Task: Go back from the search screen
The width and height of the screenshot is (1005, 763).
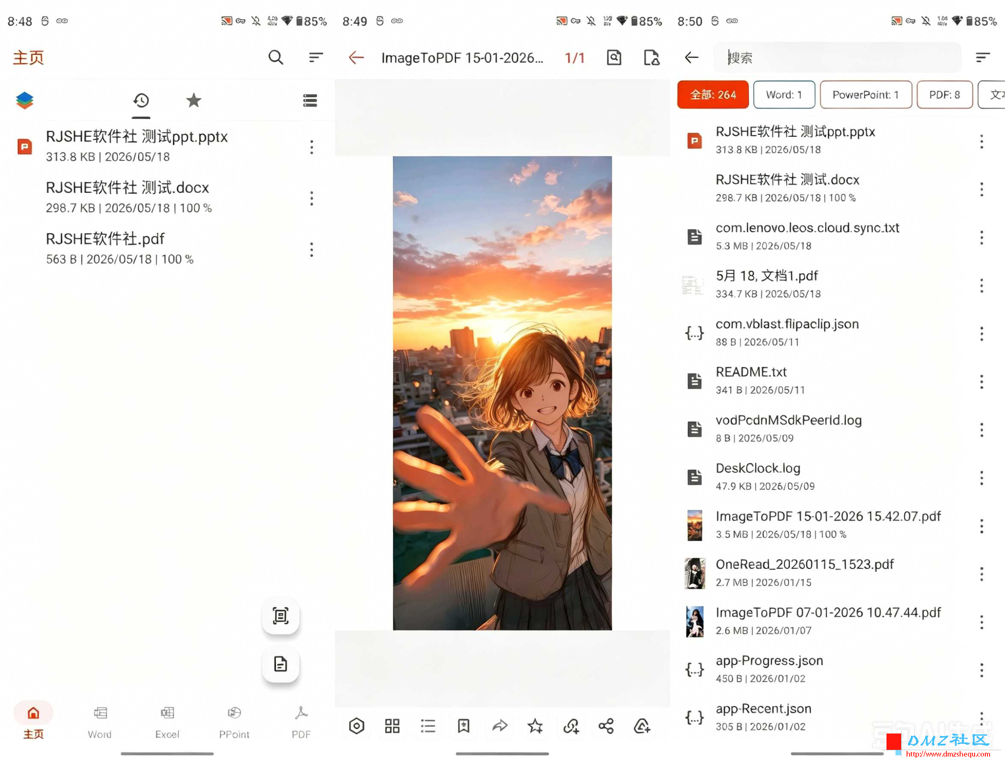Action: point(692,58)
